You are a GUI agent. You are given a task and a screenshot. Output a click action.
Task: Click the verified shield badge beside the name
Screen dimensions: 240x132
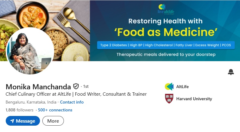click(76, 86)
